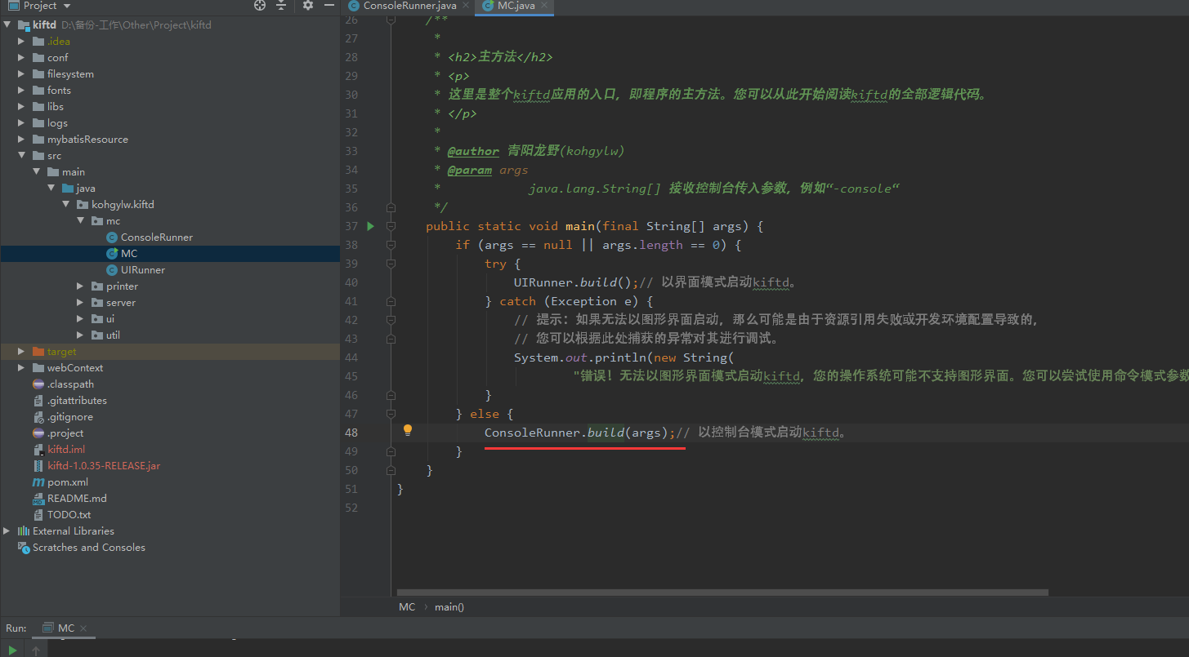The image size is (1189, 657).
Task: Collapse the main folder arrow
Action: coord(37,171)
